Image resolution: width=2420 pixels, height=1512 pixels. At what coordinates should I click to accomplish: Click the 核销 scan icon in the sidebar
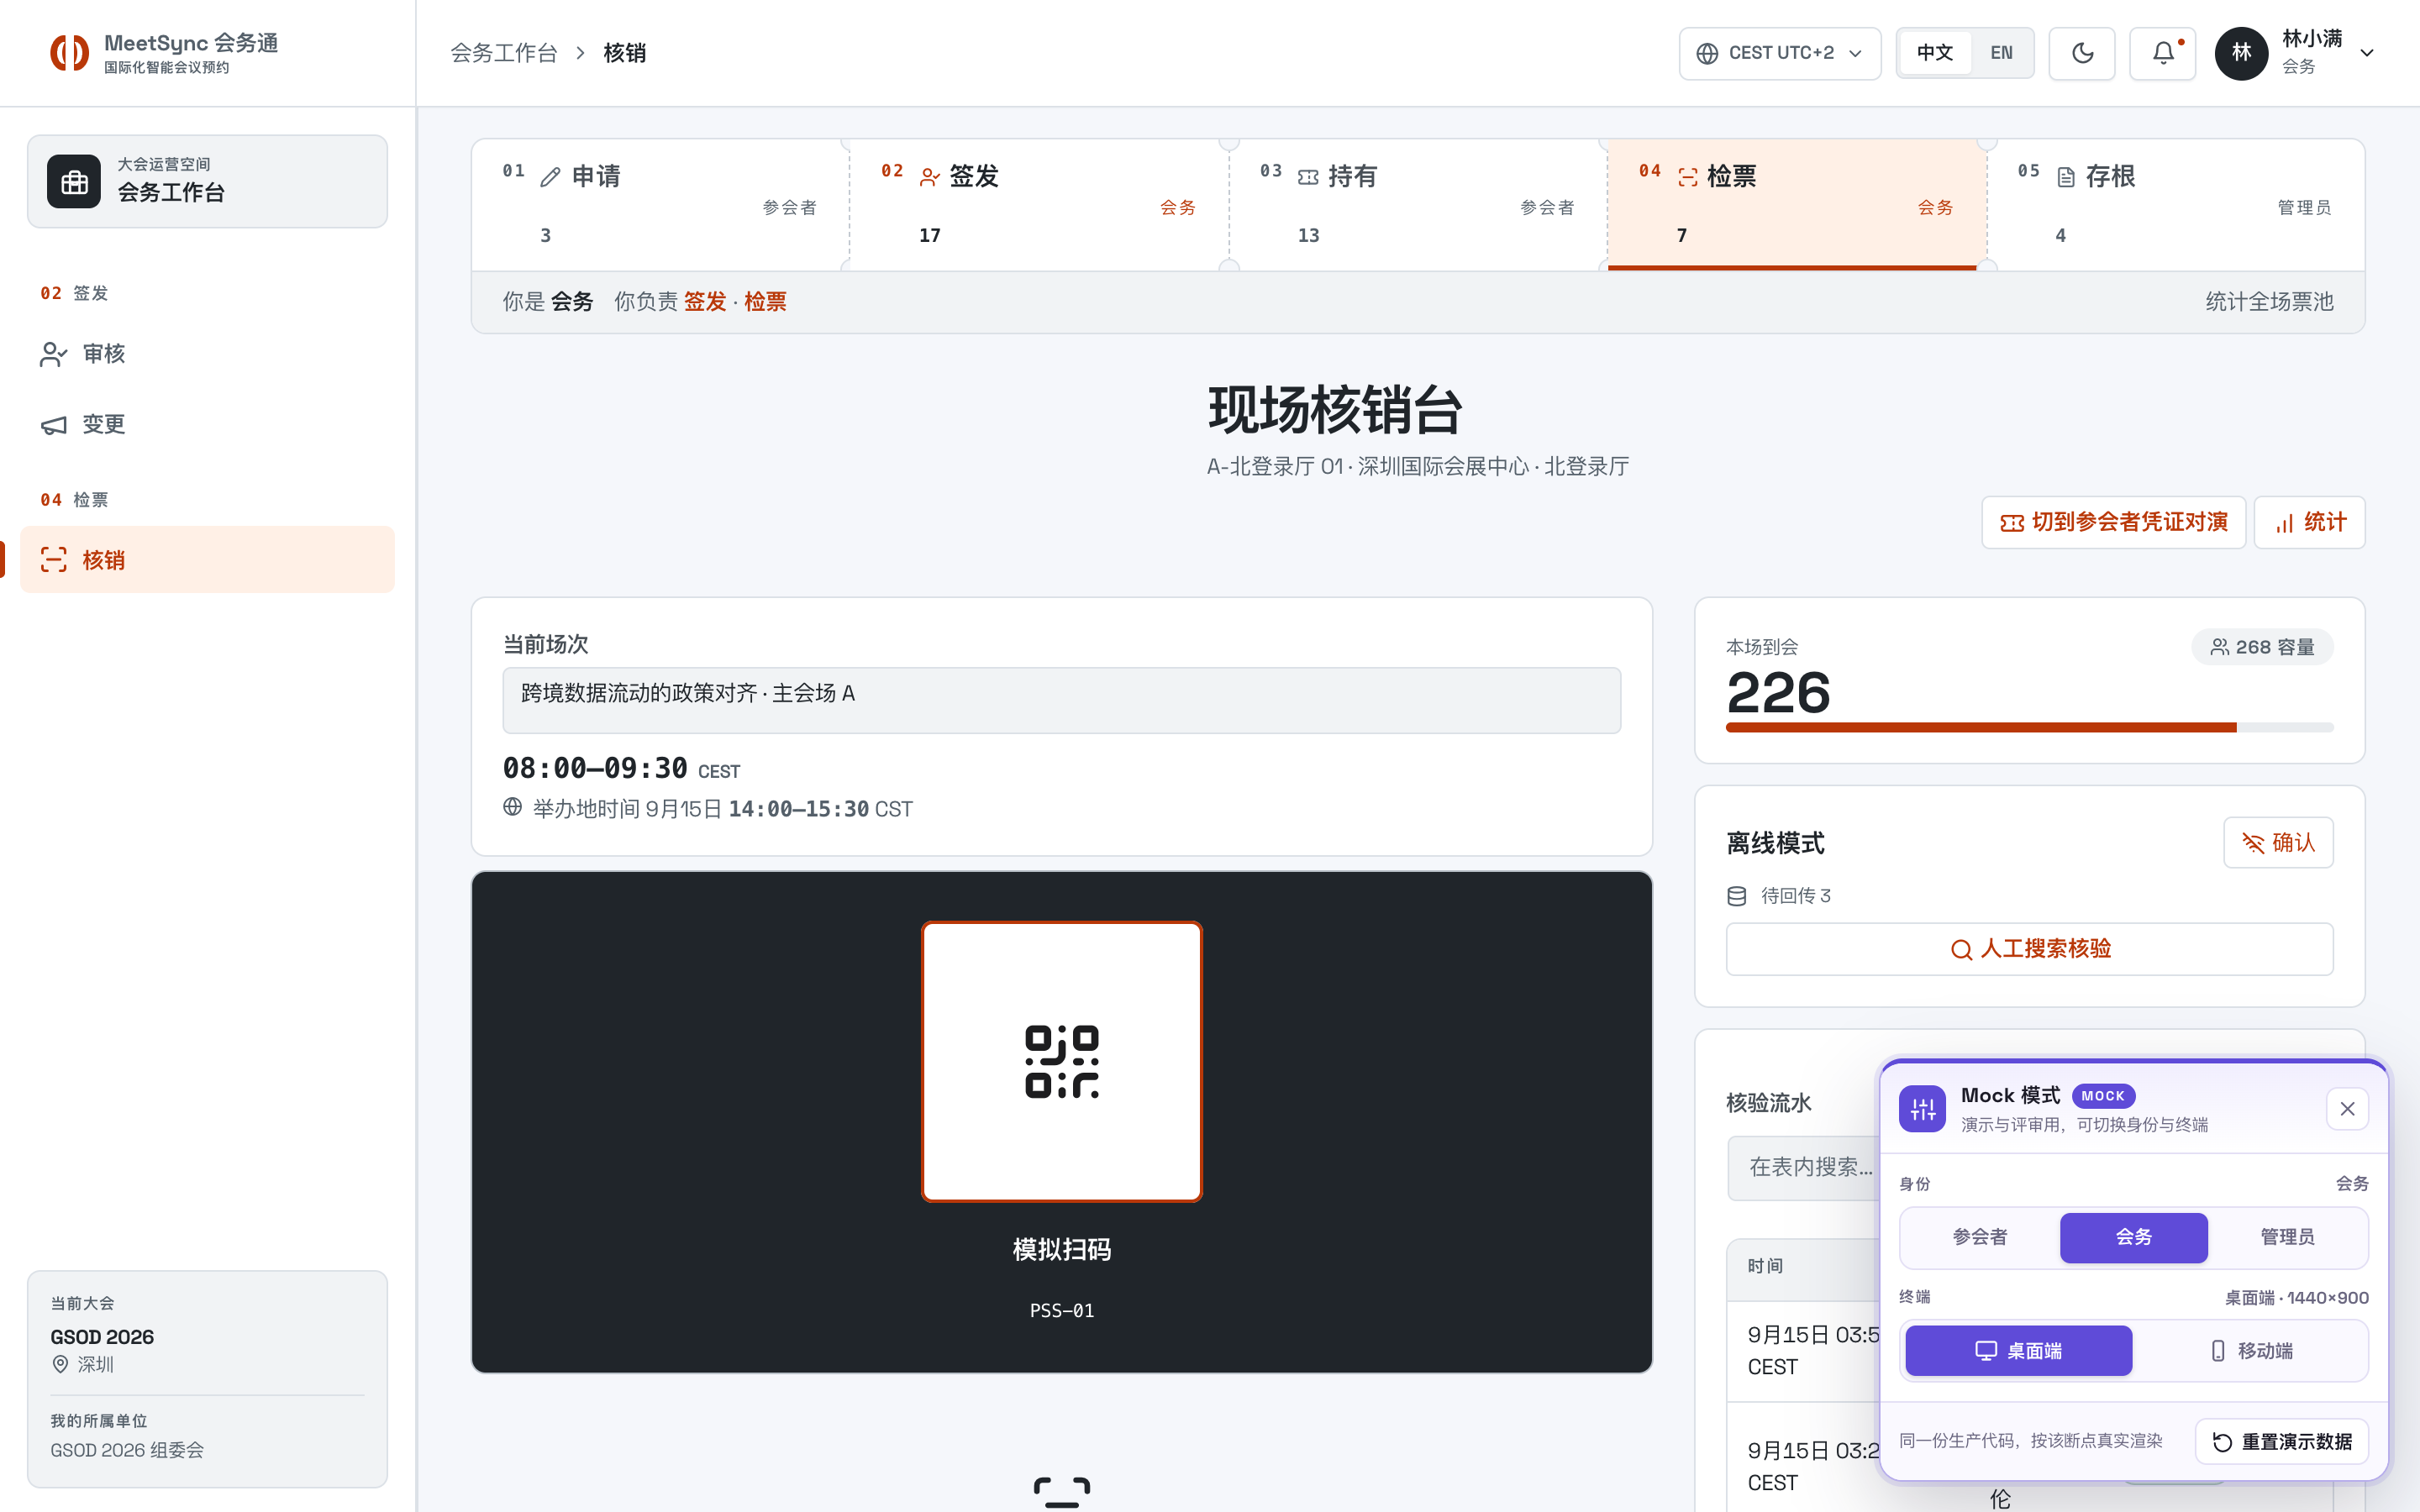[x=54, y=560]
